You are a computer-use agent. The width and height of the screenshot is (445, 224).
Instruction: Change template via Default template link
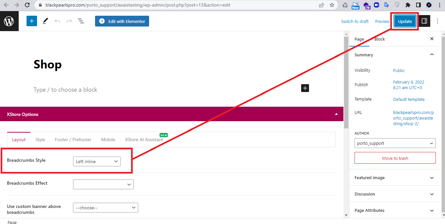click(x=409, y=99)
